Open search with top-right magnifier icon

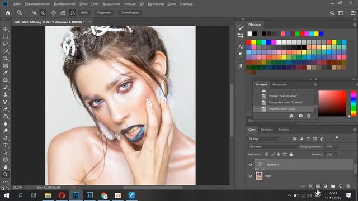332,13
